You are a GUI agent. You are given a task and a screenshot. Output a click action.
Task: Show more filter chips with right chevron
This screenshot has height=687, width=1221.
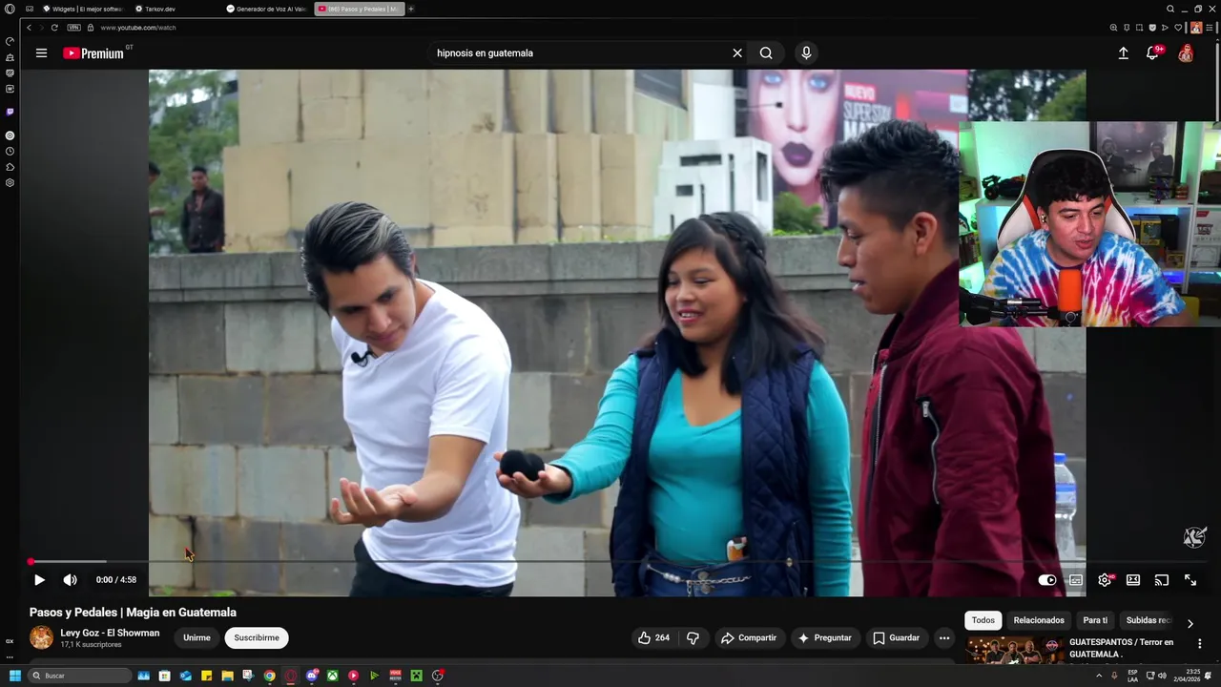click(1190, 623)
